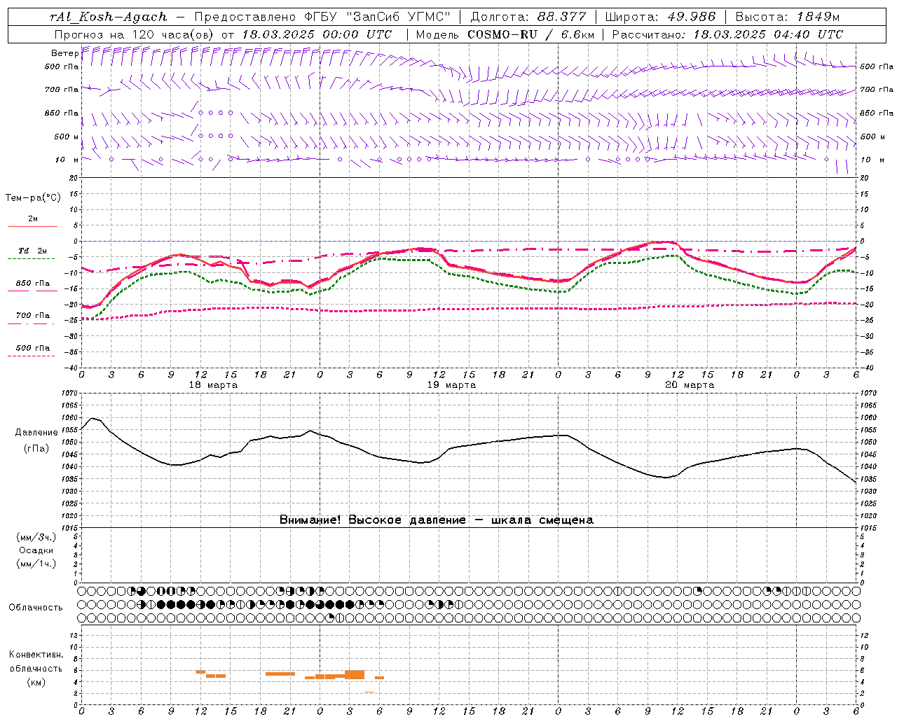Click the (мм/1ч.) precipitation unit label
The image size is (897, 717).
[x=36, y=564]
